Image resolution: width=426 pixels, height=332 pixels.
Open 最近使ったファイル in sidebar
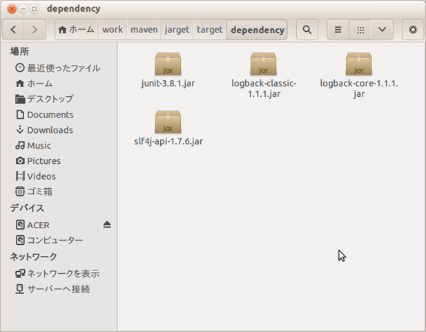[63, 68]
